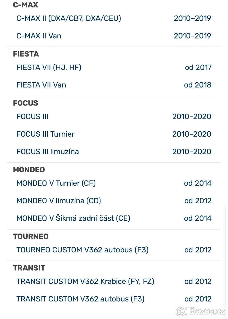Open the FOCUS III model page
This screenshot has height=319, width=228.
tap(32, 116)
